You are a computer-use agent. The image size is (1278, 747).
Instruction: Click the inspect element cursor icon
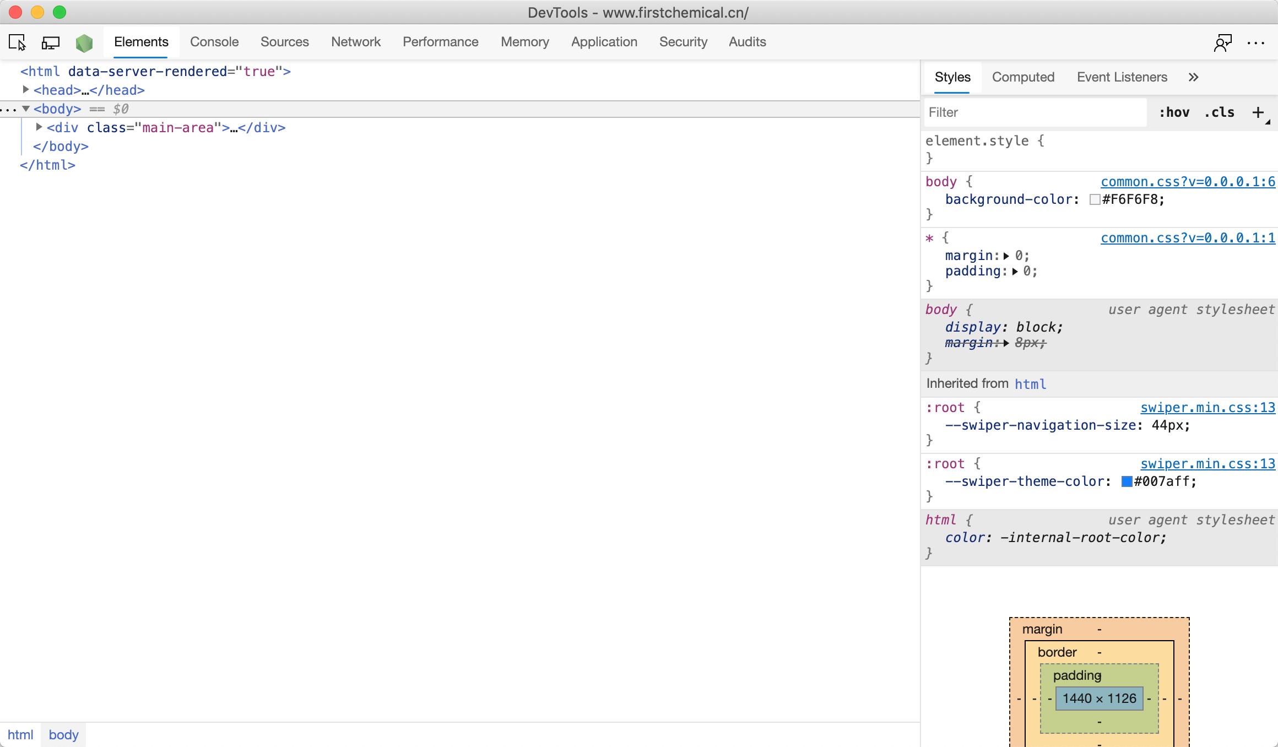tap(18, 42)
